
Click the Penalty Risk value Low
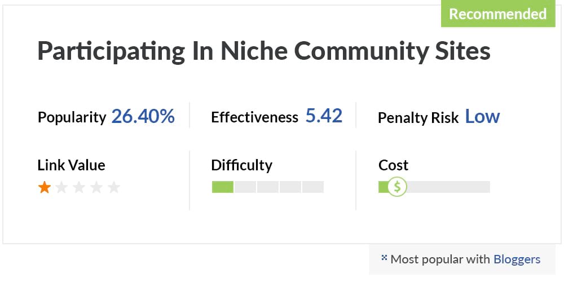[482, 117]
